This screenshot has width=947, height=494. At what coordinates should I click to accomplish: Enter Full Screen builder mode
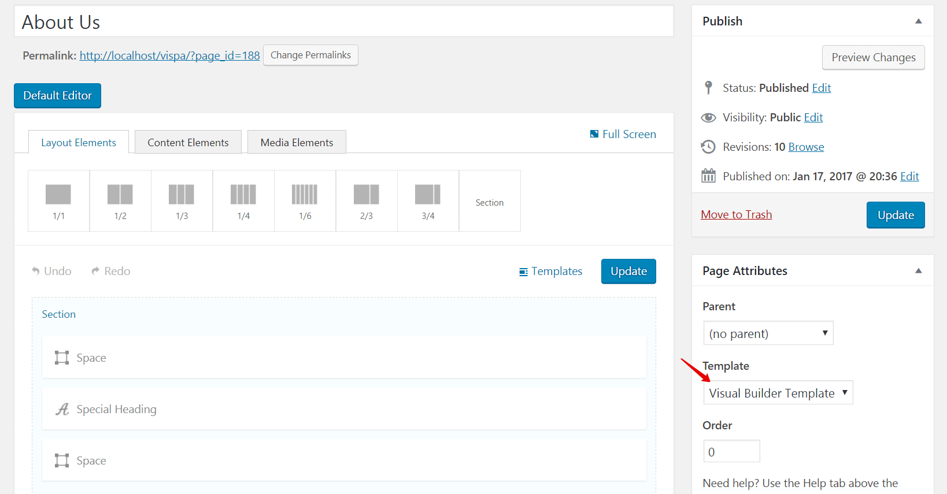tap(623, 134)
